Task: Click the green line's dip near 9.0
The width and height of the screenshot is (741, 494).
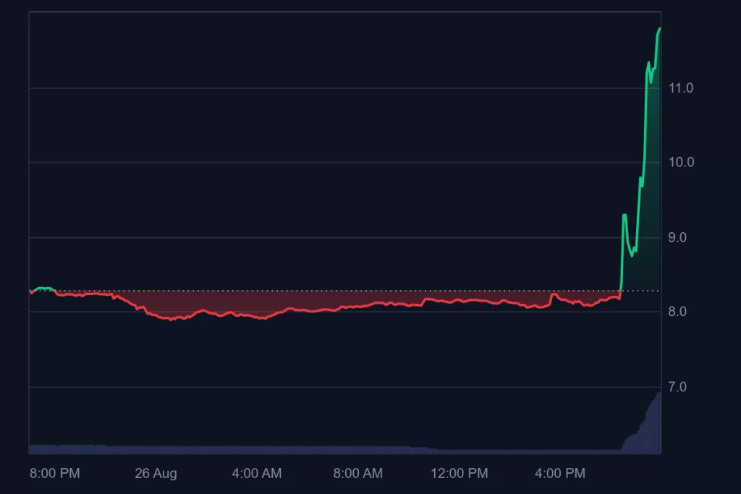Action: (632, 255)
